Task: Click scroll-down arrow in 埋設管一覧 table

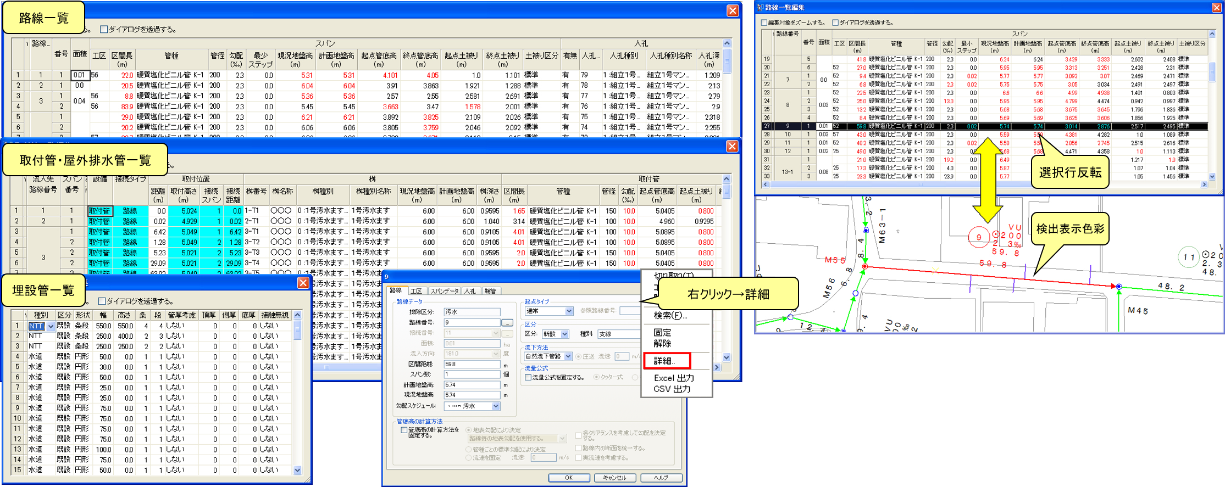Action: [297, 470]
